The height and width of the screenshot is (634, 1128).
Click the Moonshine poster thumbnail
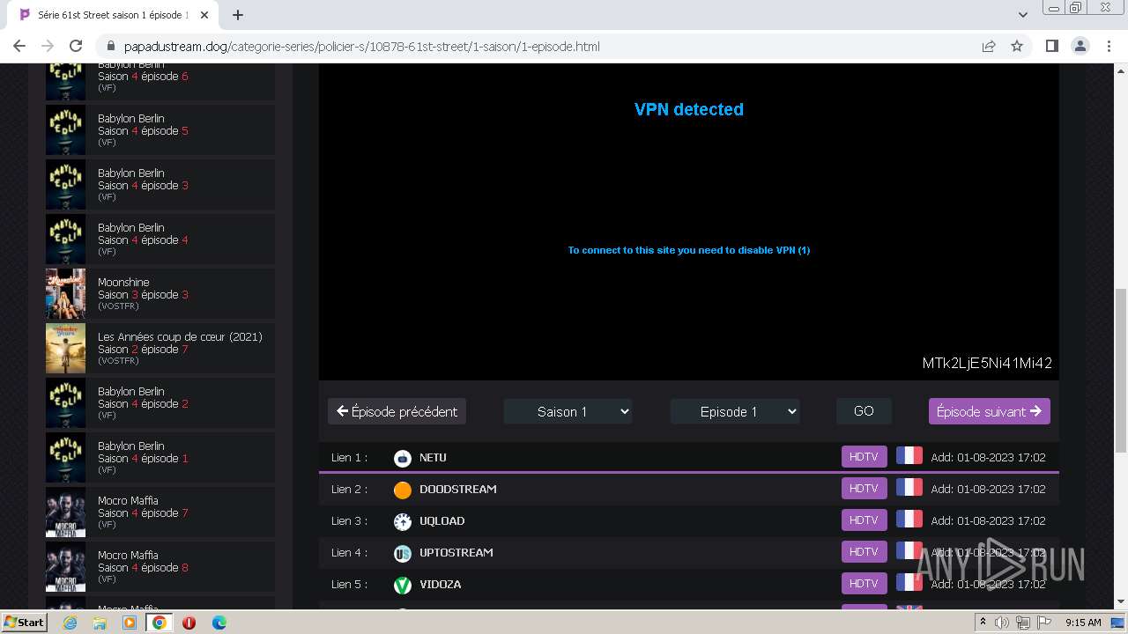click(65, 293)
